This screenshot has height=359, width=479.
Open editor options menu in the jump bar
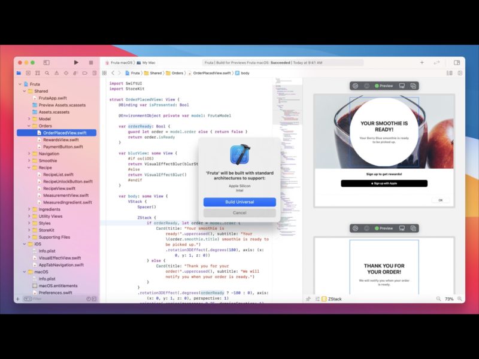click(450, 73)
